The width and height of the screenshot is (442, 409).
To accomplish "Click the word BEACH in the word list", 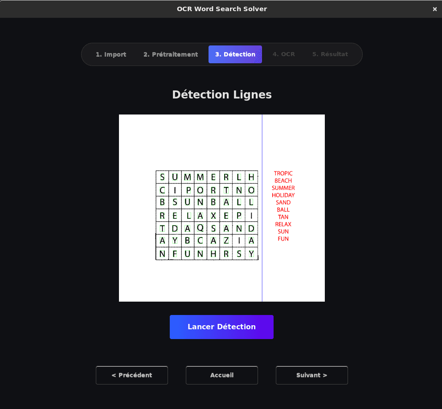I will pyautogui.click(x=283, y=180).
